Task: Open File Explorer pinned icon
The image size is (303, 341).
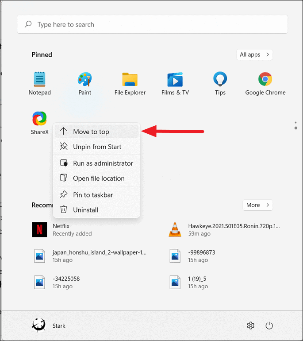Action: (x=130, y=83)
